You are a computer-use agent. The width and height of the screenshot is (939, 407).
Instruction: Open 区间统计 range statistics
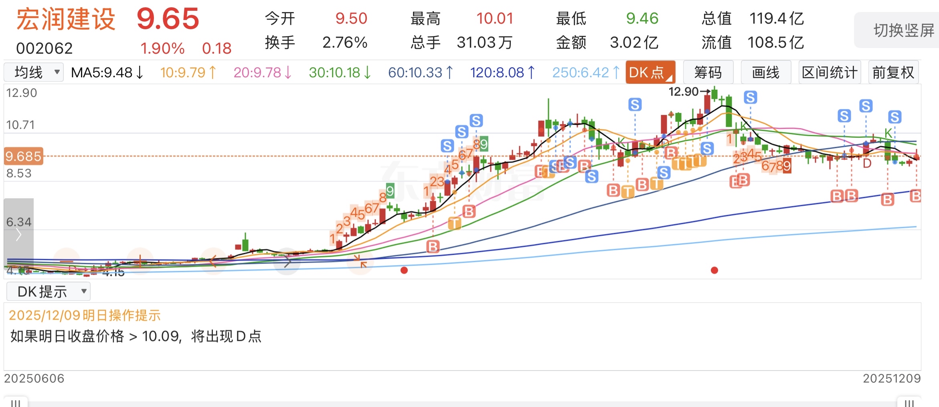pos(830,73)
